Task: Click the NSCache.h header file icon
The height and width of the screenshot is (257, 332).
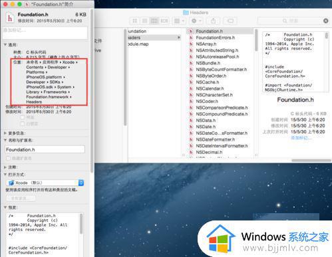Action: tap(191, 82)
